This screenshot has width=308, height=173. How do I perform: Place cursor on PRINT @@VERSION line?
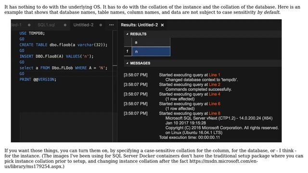coord(38,79)
